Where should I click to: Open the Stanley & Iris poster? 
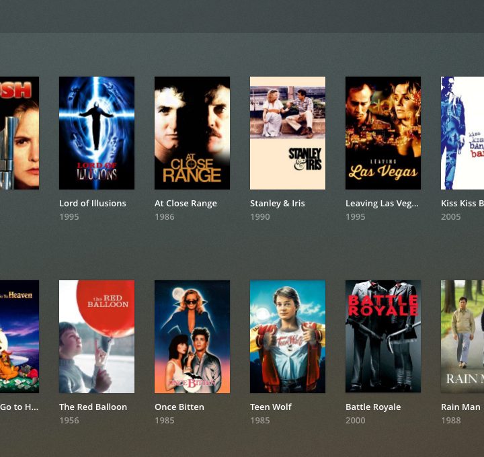pyautogui.click(x=288, y=133)
